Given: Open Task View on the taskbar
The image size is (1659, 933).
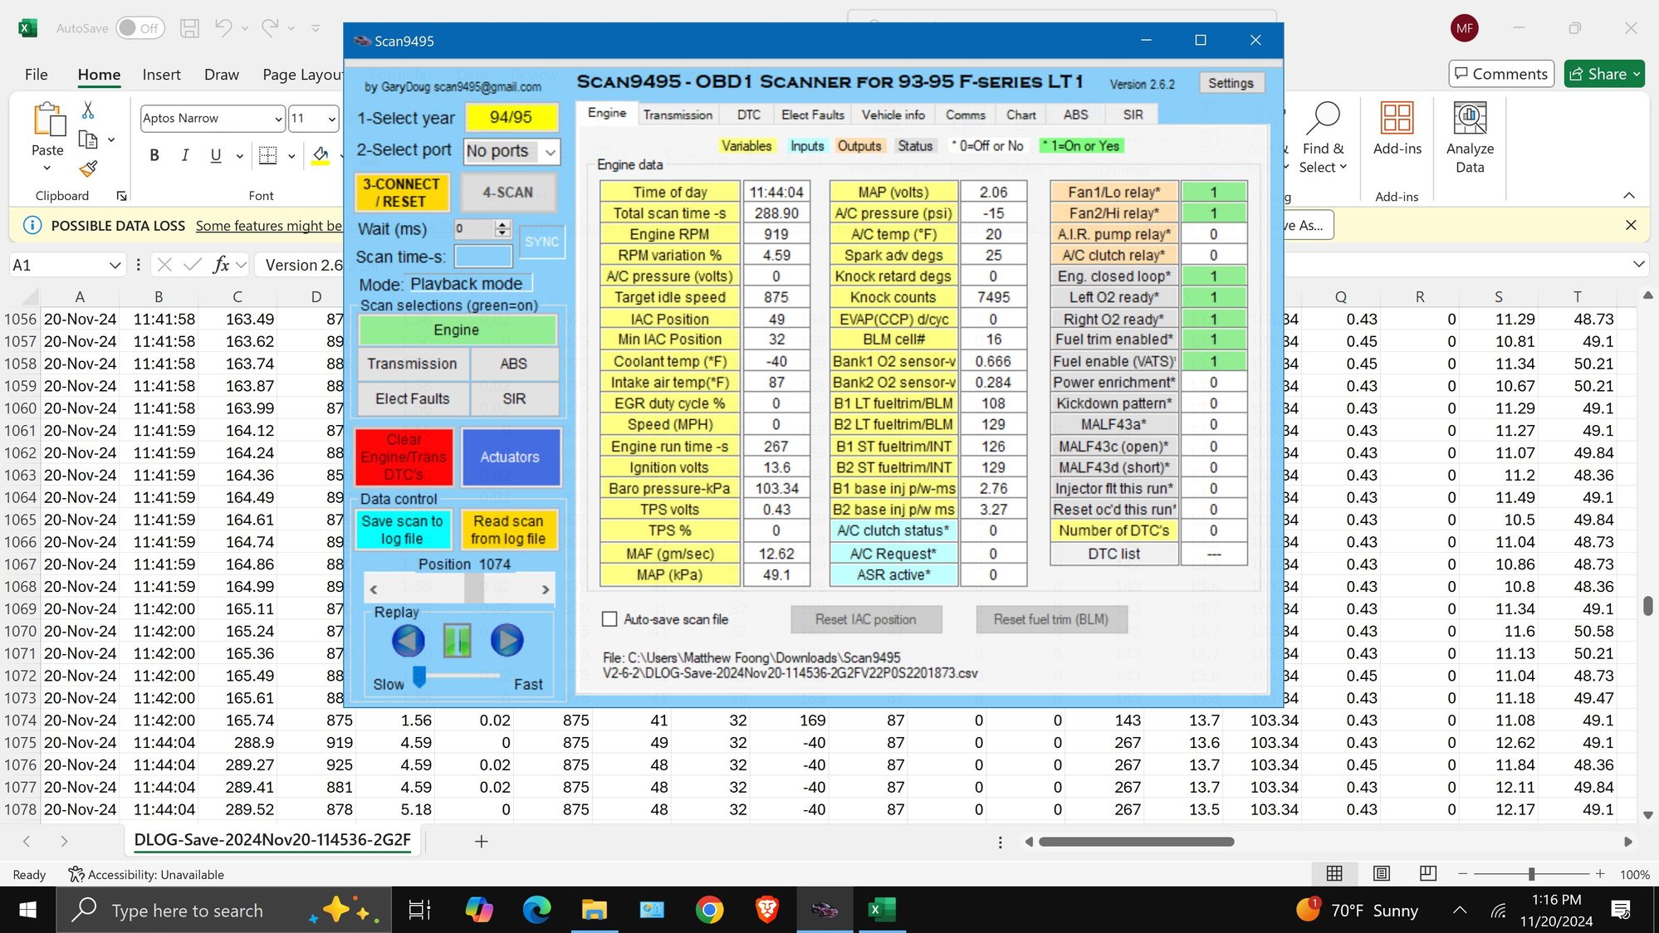Looking at the screenshot, I should [x=419, y=910].
